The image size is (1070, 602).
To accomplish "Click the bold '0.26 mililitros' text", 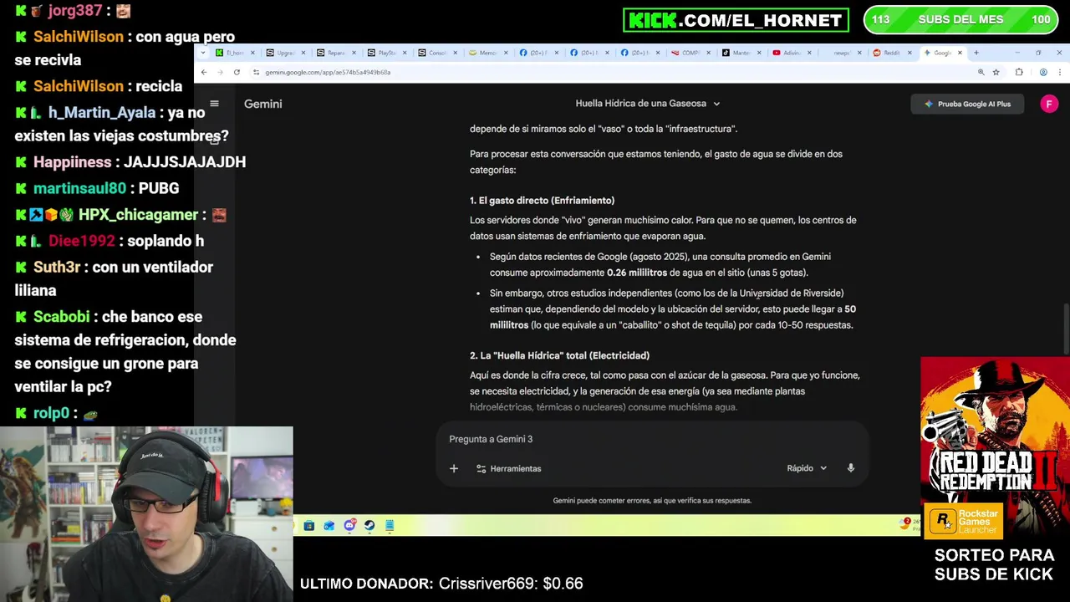I will (x=637, y=273).
